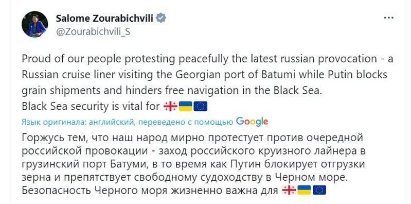Viewport: 411px width, 204px height.
Task: Select the @Zourabichvili_S handle
Action: (93, 31)
